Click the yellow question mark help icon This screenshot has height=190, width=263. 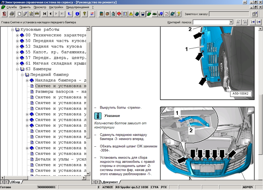pos(84,14)
